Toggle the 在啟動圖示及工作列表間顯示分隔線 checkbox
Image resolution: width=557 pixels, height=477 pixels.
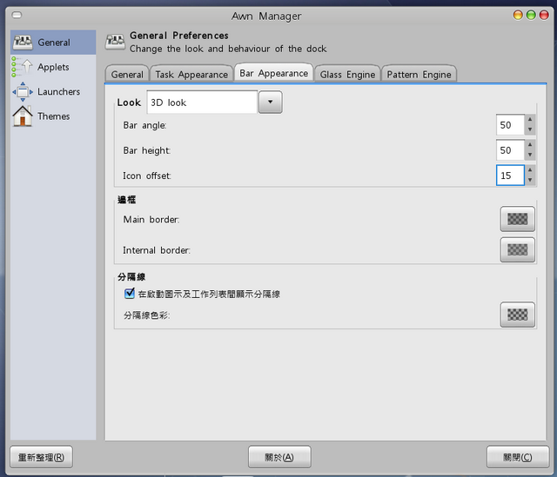[x=130, y=294]
